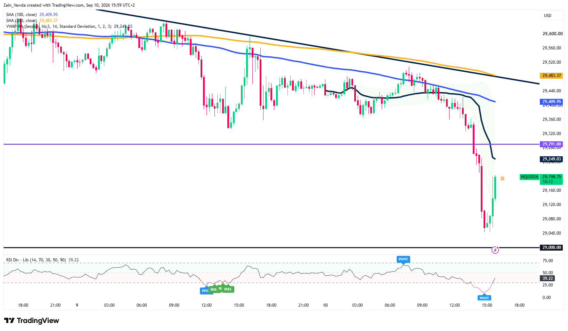The height and width of the screenshot is (331, 568).
Task: Click the 29,483.37 orange price tag
Action: [x=551, y=76]
